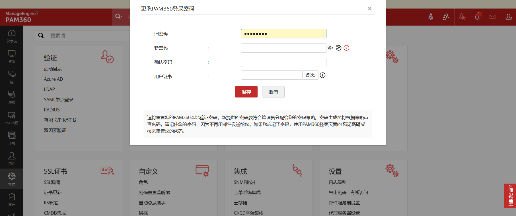This screenshot has height=216, width=516.
Task: Close the 更改PAM360登录密码 dialog
Action: pos(369,9)
